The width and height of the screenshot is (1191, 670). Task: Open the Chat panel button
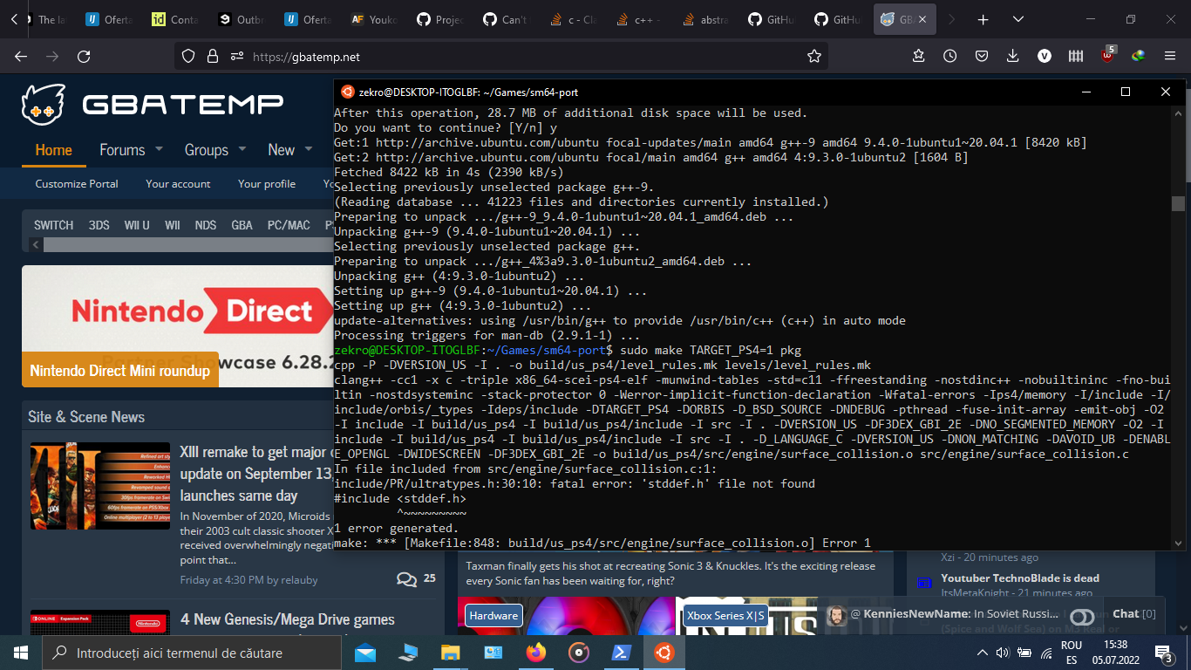[x=1133, y=614]
